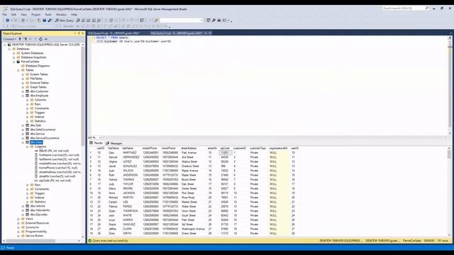This screenshot has width=454, height=255.
Task: Click the dbo.Zipcodes table icon
Action: click(x=27, y=215)
